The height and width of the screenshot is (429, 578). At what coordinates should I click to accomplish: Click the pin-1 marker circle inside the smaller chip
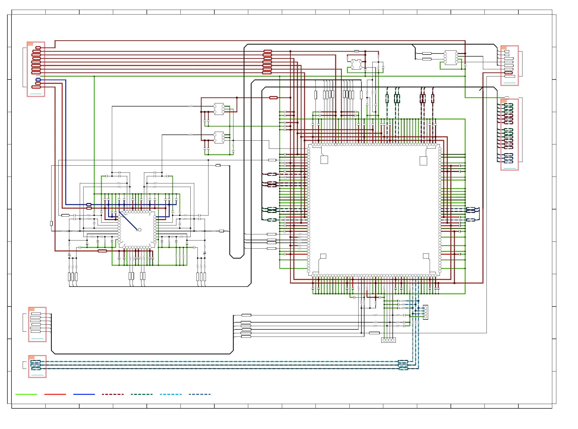coord(139,230)
